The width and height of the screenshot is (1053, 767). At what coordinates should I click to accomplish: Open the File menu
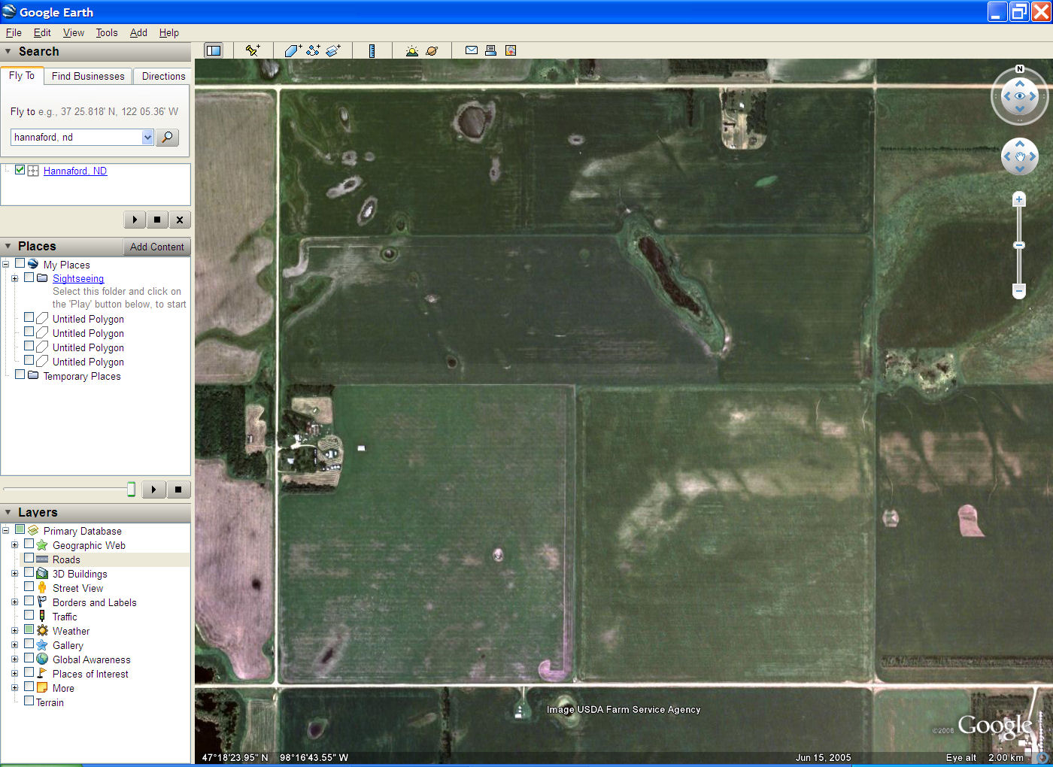click(14, 32)
